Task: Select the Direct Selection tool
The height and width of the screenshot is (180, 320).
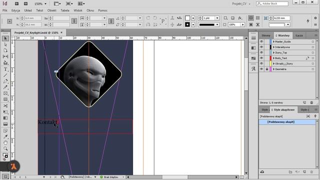Action: (x=5, y=44)
